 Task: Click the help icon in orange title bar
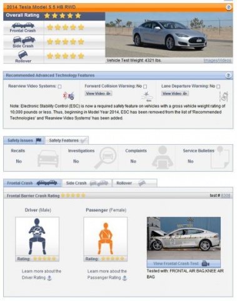228,8
